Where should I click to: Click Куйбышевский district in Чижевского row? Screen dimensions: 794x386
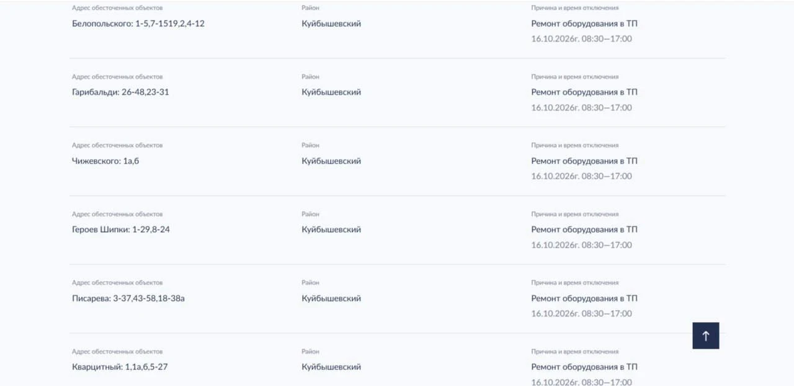[x=331, y=161]
